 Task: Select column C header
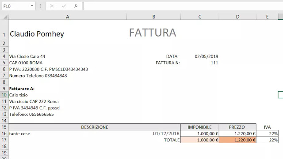click(x=200, y=17)
